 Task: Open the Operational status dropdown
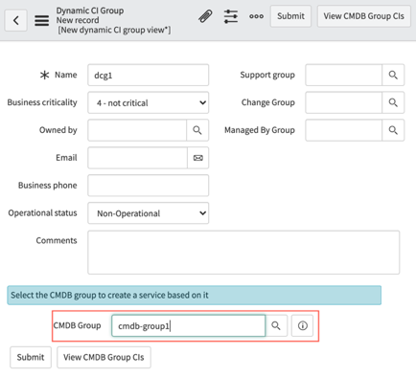[149, 213]
